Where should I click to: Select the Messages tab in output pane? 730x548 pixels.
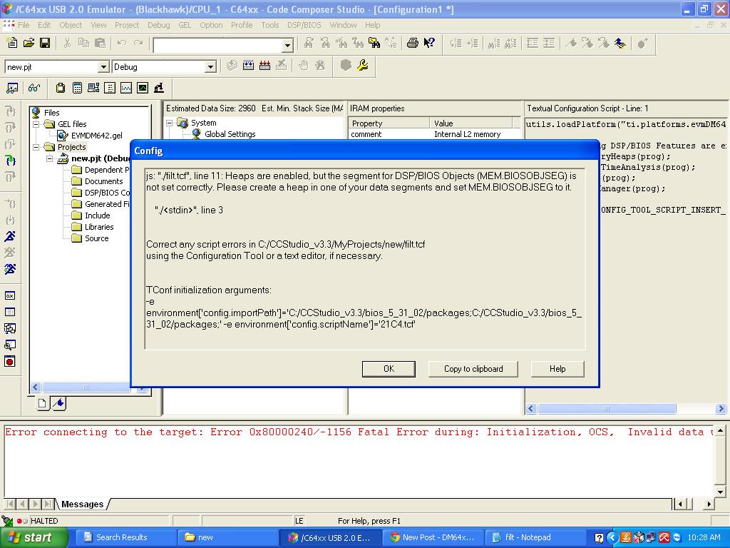83,504
